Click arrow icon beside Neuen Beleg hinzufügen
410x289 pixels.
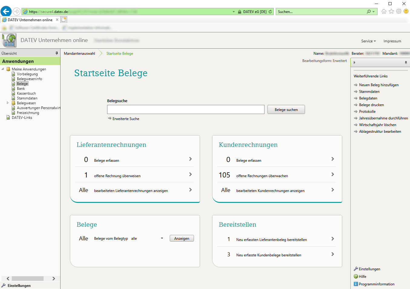356,85
